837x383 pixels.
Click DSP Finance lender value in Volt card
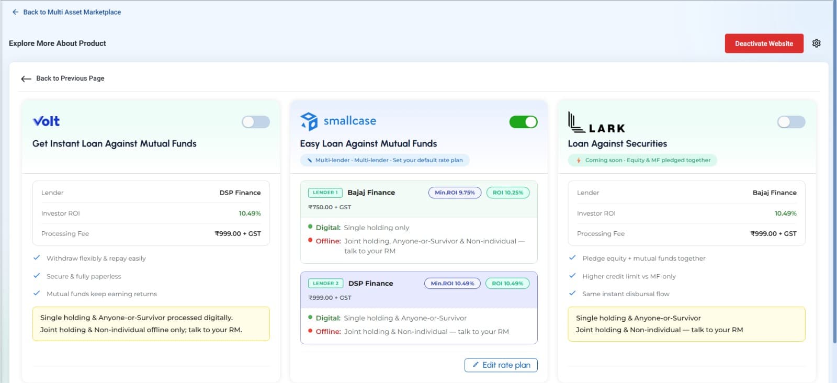point(240,193)
